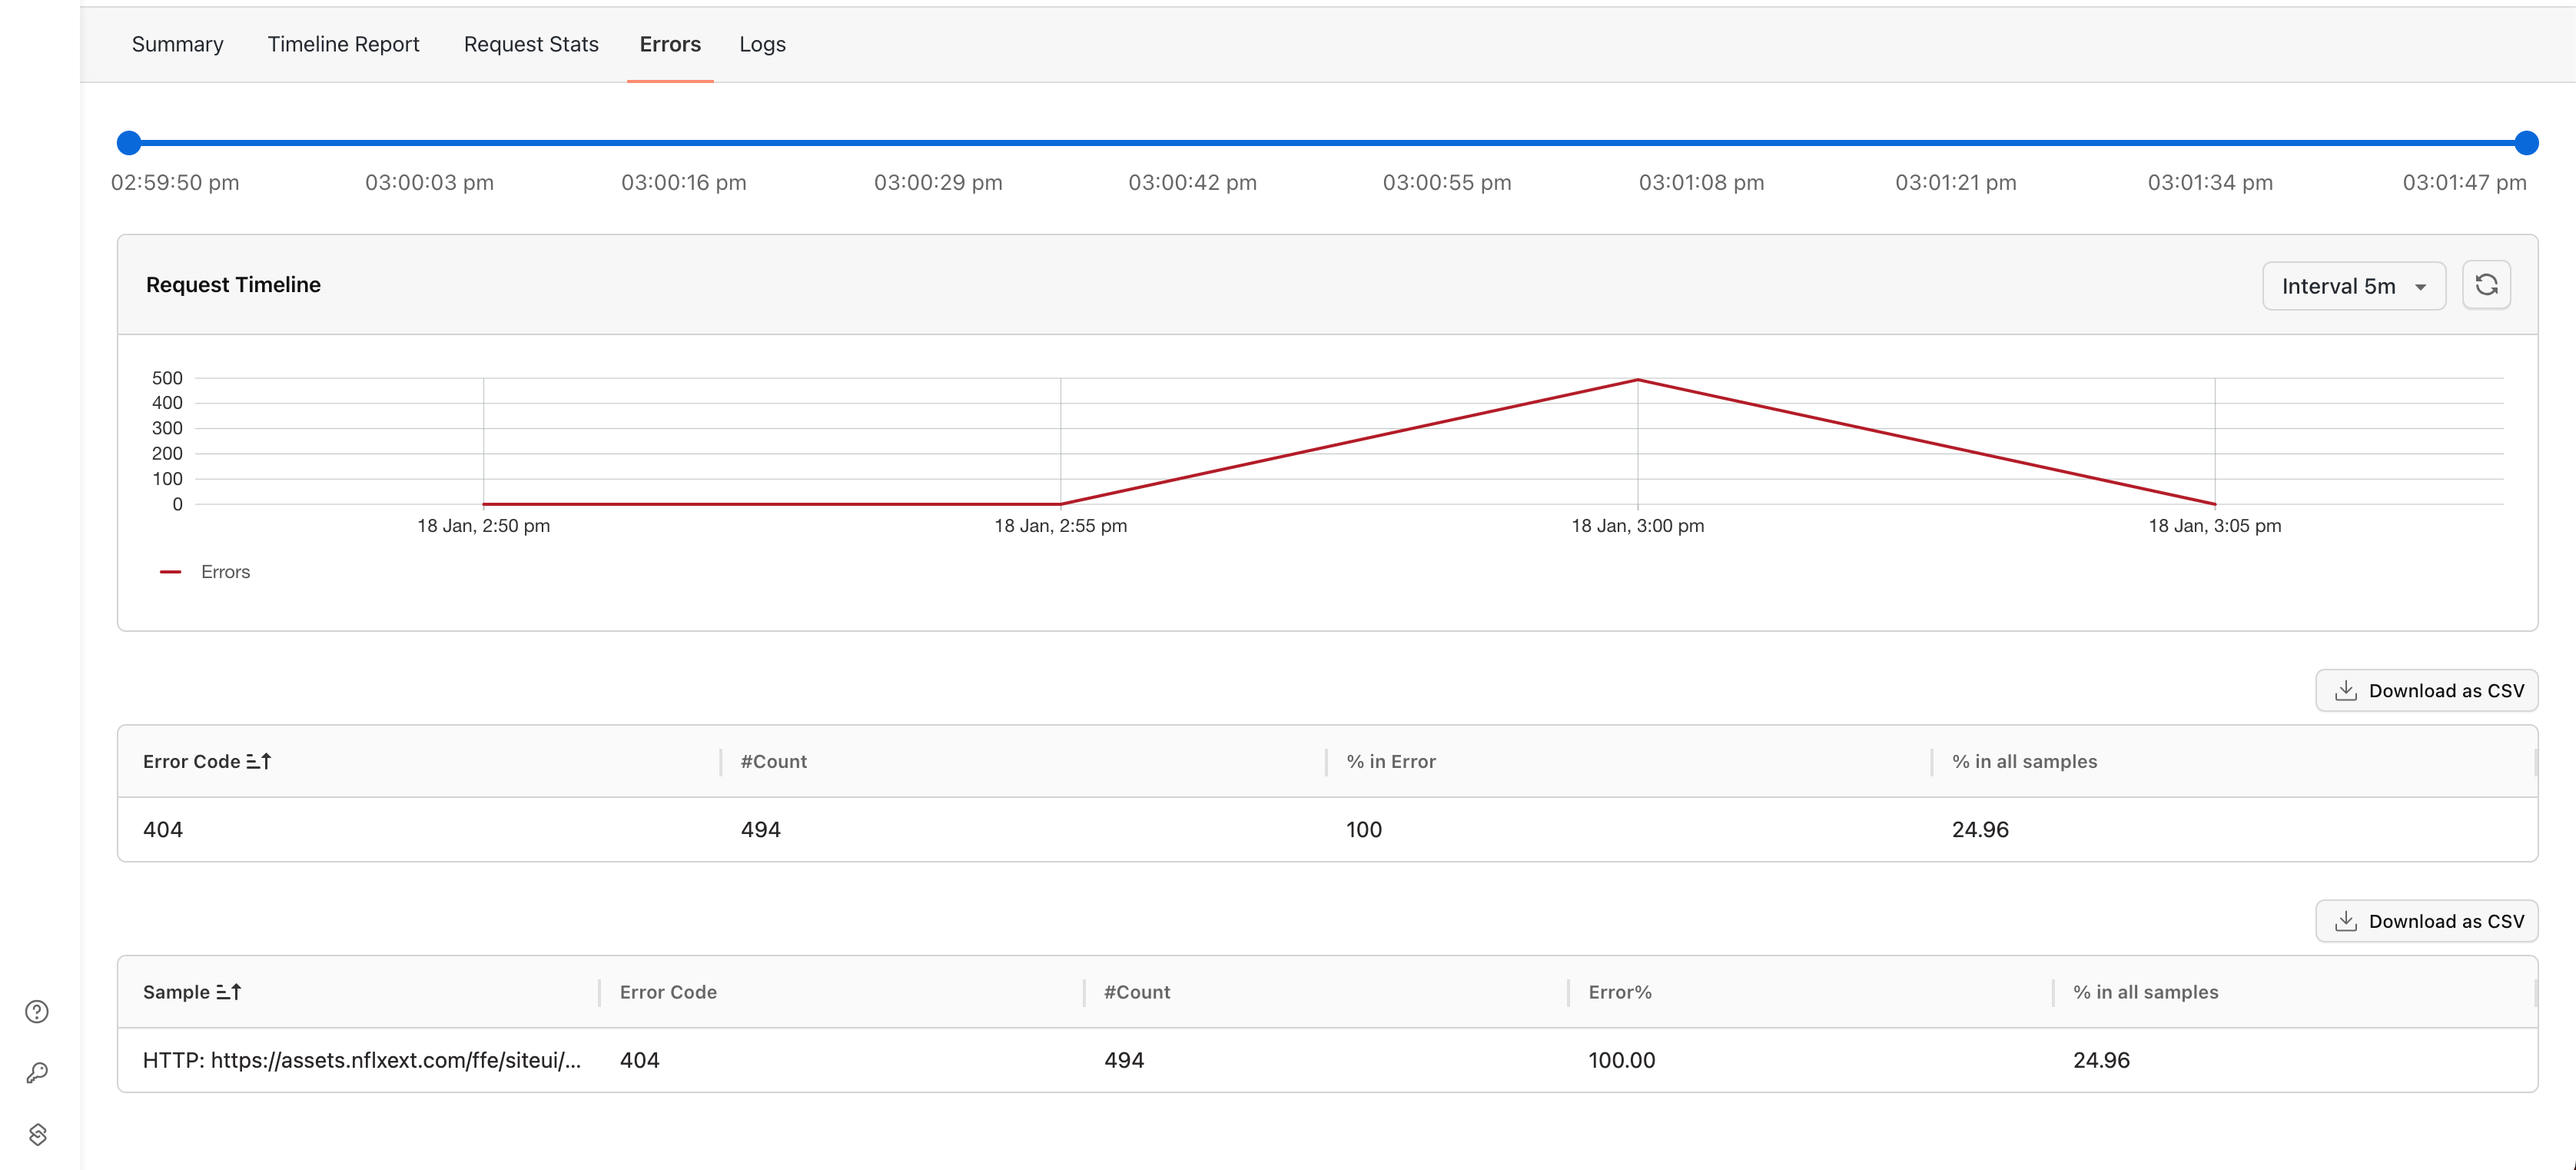Click download icon above sample table
The width and height of the screenshot is (2576, 1170).
pyautogui.click(x=2345, y=921)
